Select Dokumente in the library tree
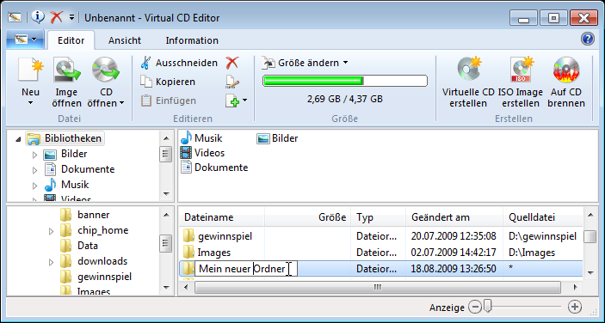This screenshot has height=323, width=605. pos(79,169)
